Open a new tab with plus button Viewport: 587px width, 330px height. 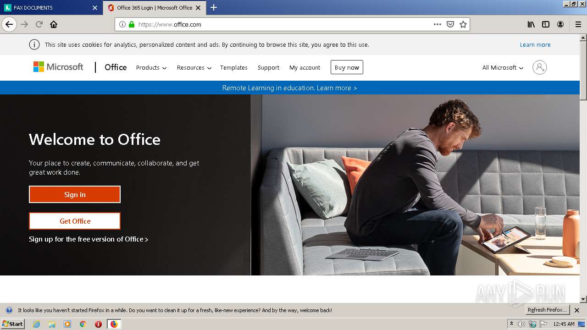214,7
